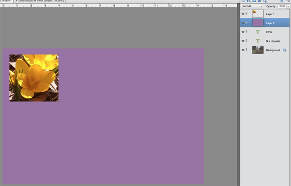Hide Layer 1 with its eye icon

(x=243, y=14)
